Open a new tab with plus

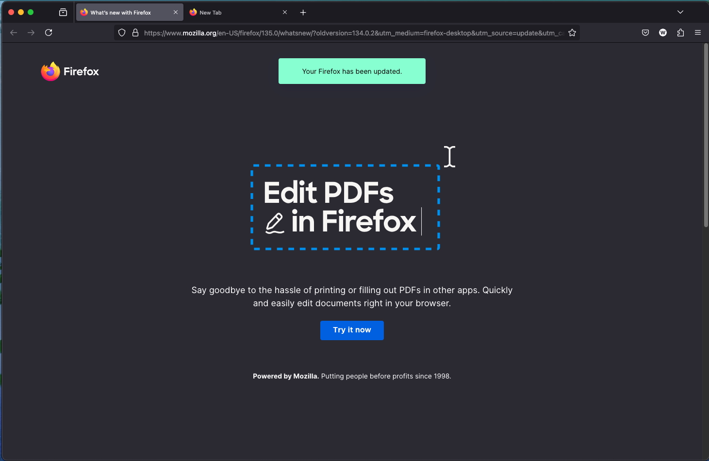[x=303, y=12]
